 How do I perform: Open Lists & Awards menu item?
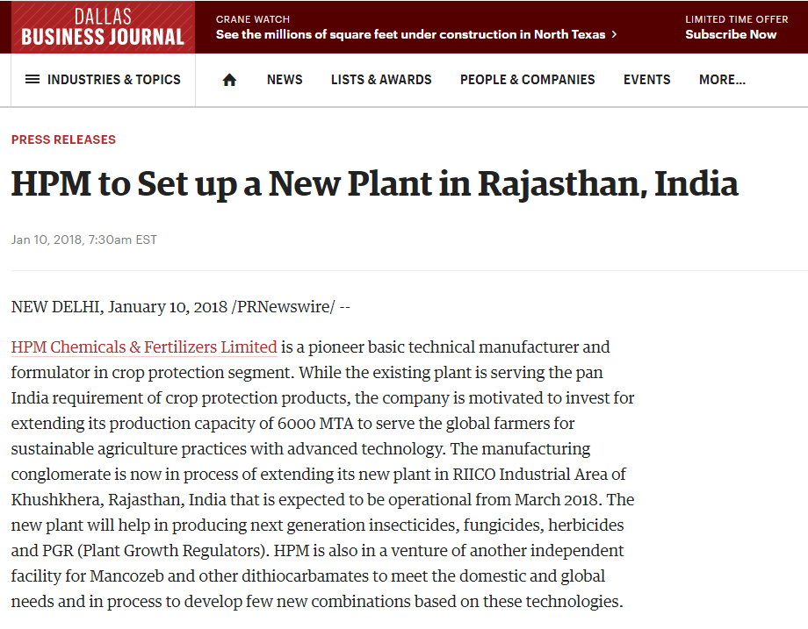point(381,80)
